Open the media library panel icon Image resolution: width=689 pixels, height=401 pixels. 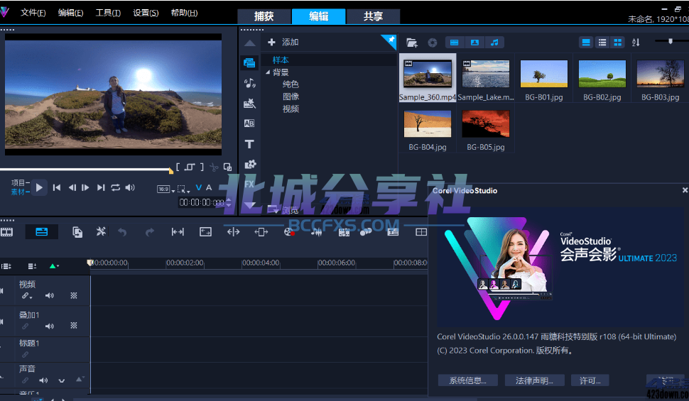(x=249, y=62)
